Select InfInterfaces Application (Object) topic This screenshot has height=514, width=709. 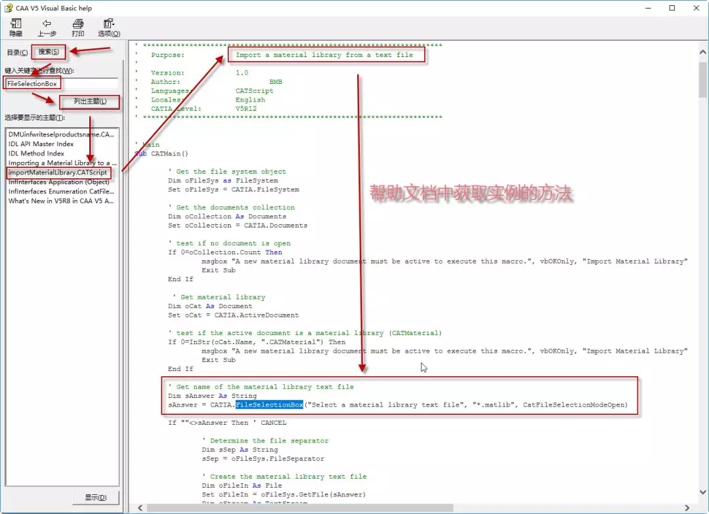coord(59,182)
